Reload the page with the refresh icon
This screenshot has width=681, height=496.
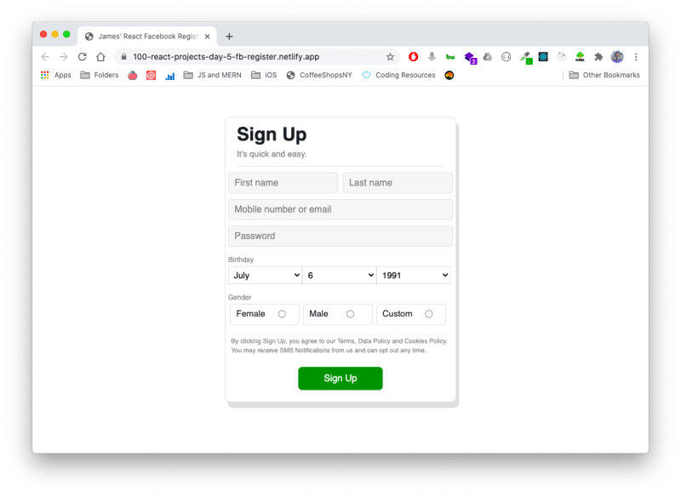click(82, 57)
